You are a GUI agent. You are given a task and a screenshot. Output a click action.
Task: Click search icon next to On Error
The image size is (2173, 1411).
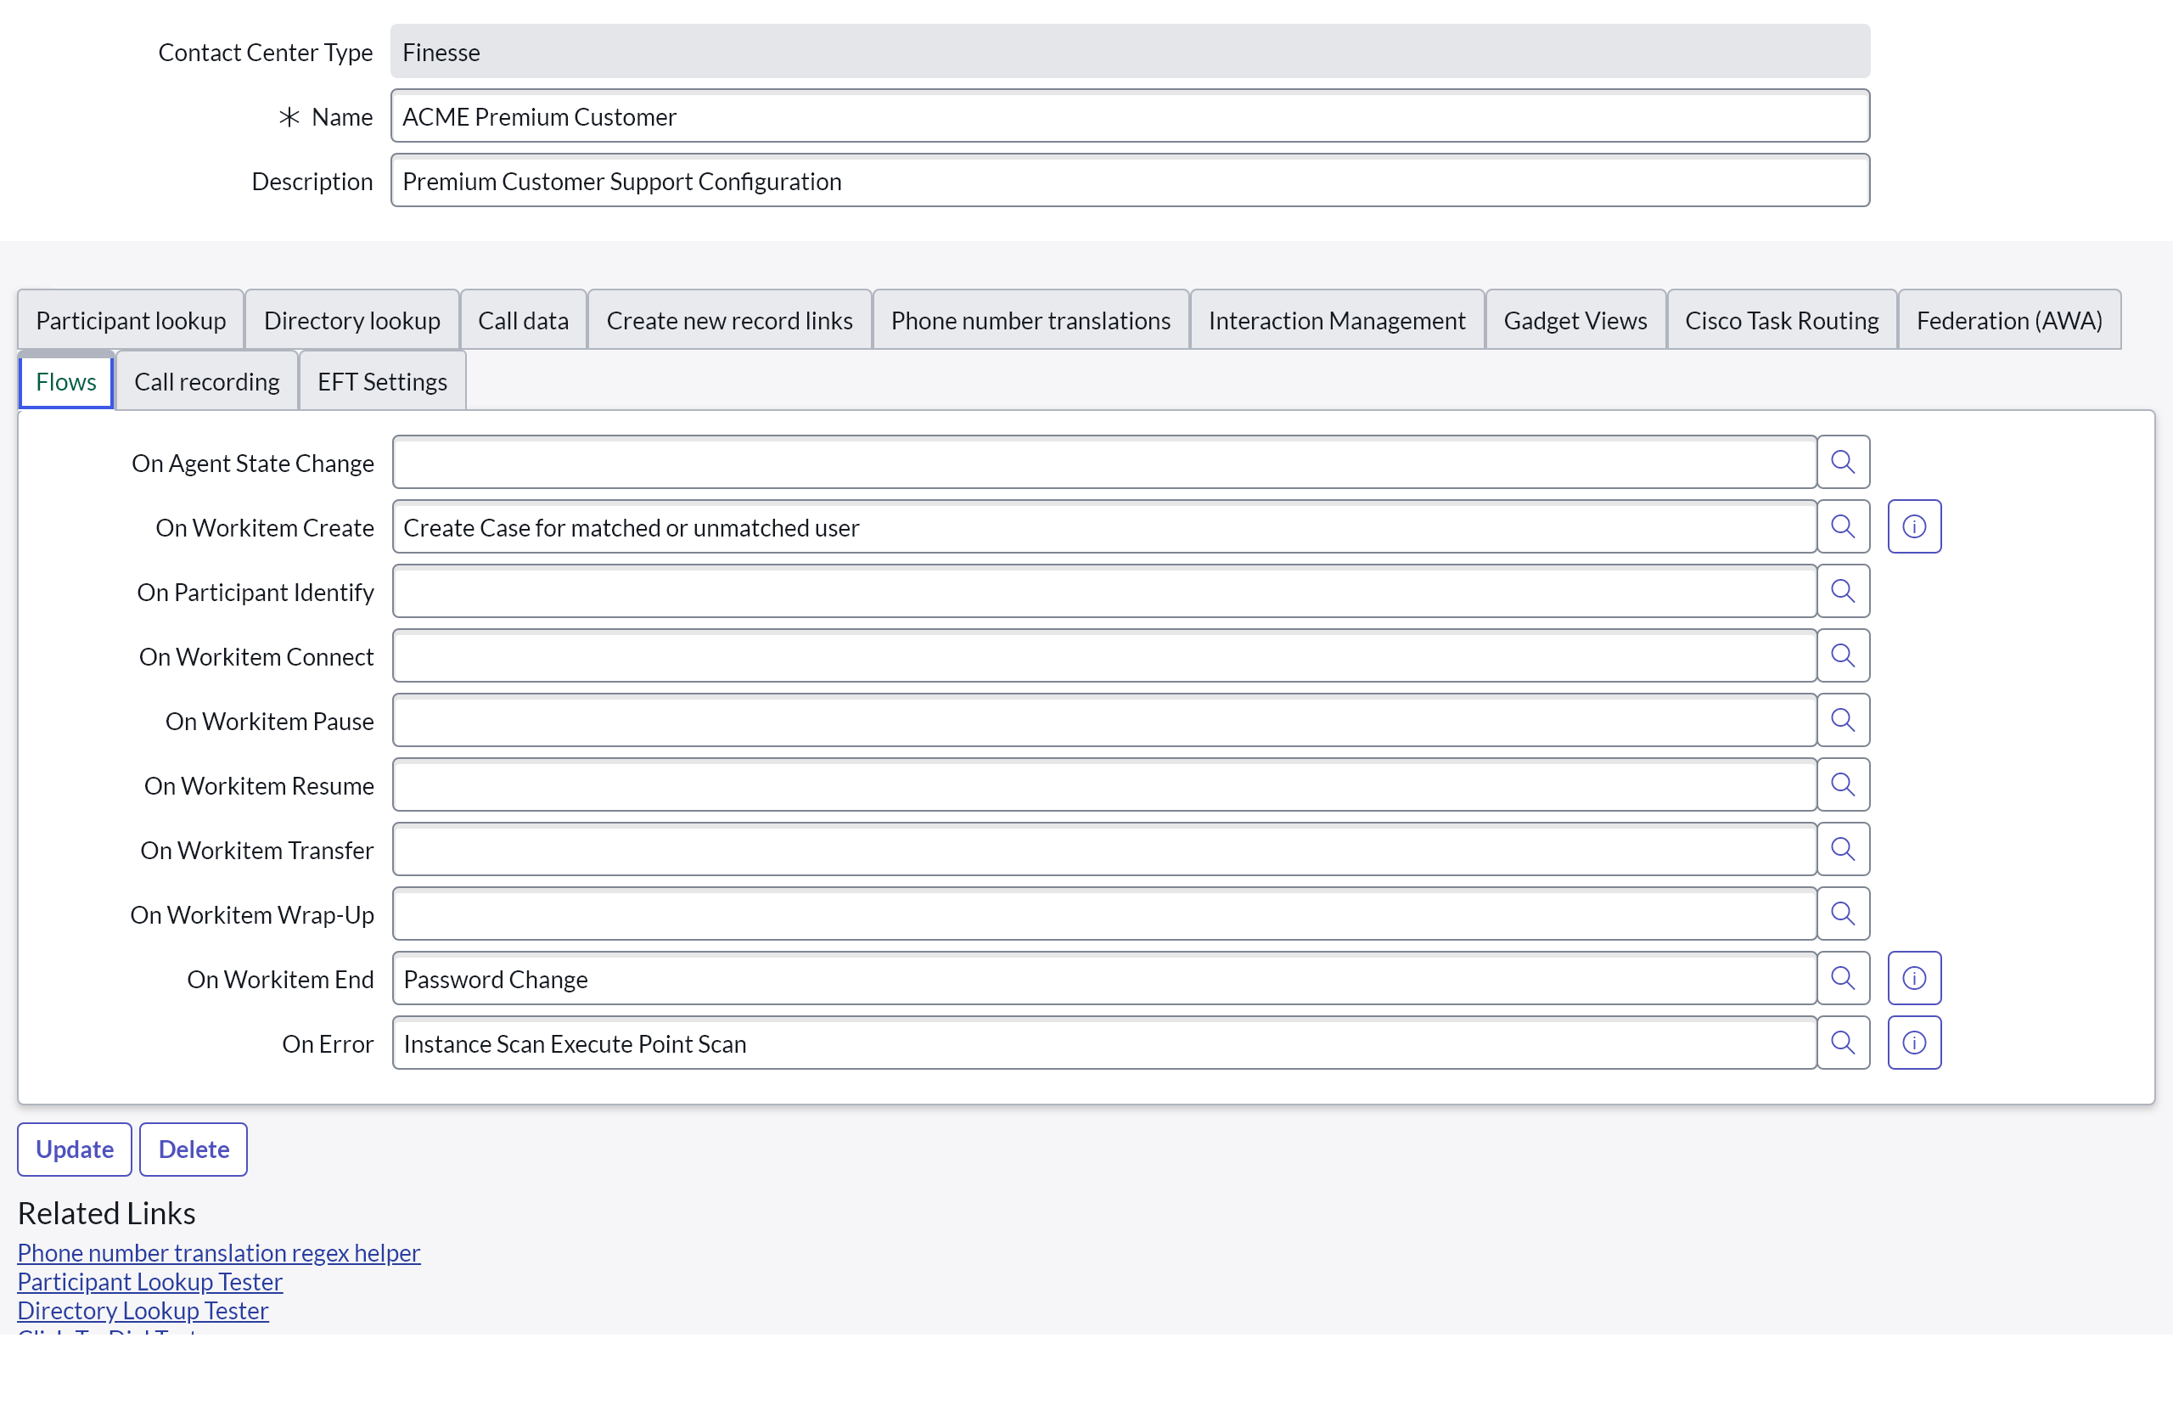tap(1843, 1043)
